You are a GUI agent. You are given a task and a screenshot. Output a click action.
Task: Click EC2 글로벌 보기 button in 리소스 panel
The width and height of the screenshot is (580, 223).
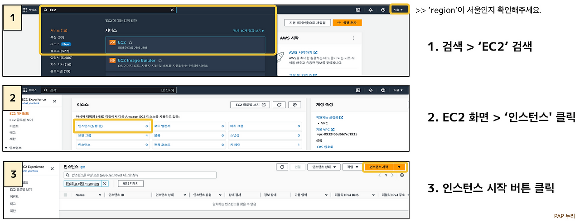click(x=250, y=105)
